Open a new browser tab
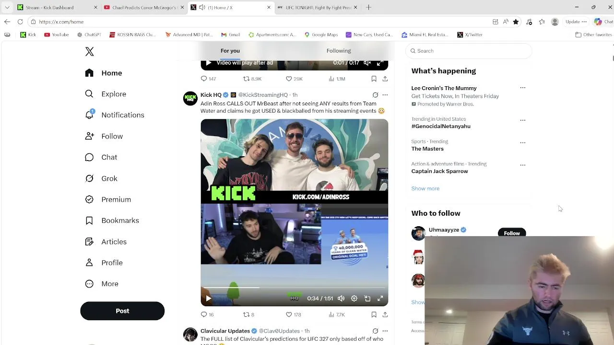This screenshot has width=614, height=345. [x=368, y=7]
